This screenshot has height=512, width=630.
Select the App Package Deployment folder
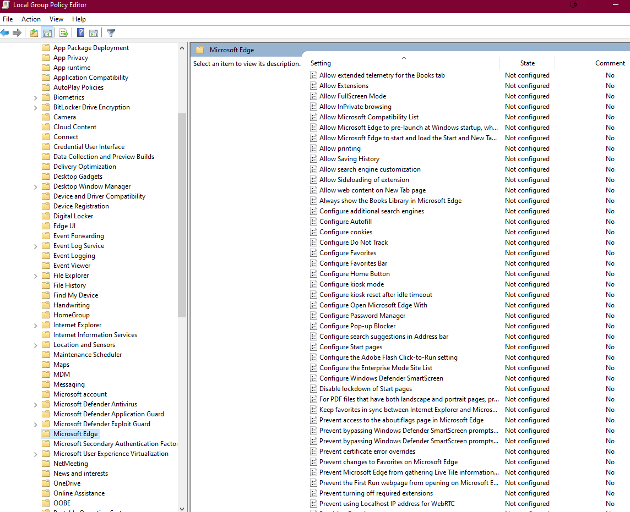91,48
